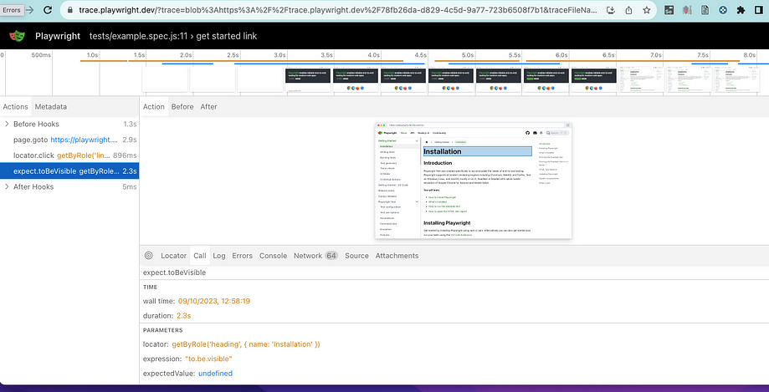Expand the After Hooks chevron
Viewport: 769px width, 392px height.
[7, 186]
